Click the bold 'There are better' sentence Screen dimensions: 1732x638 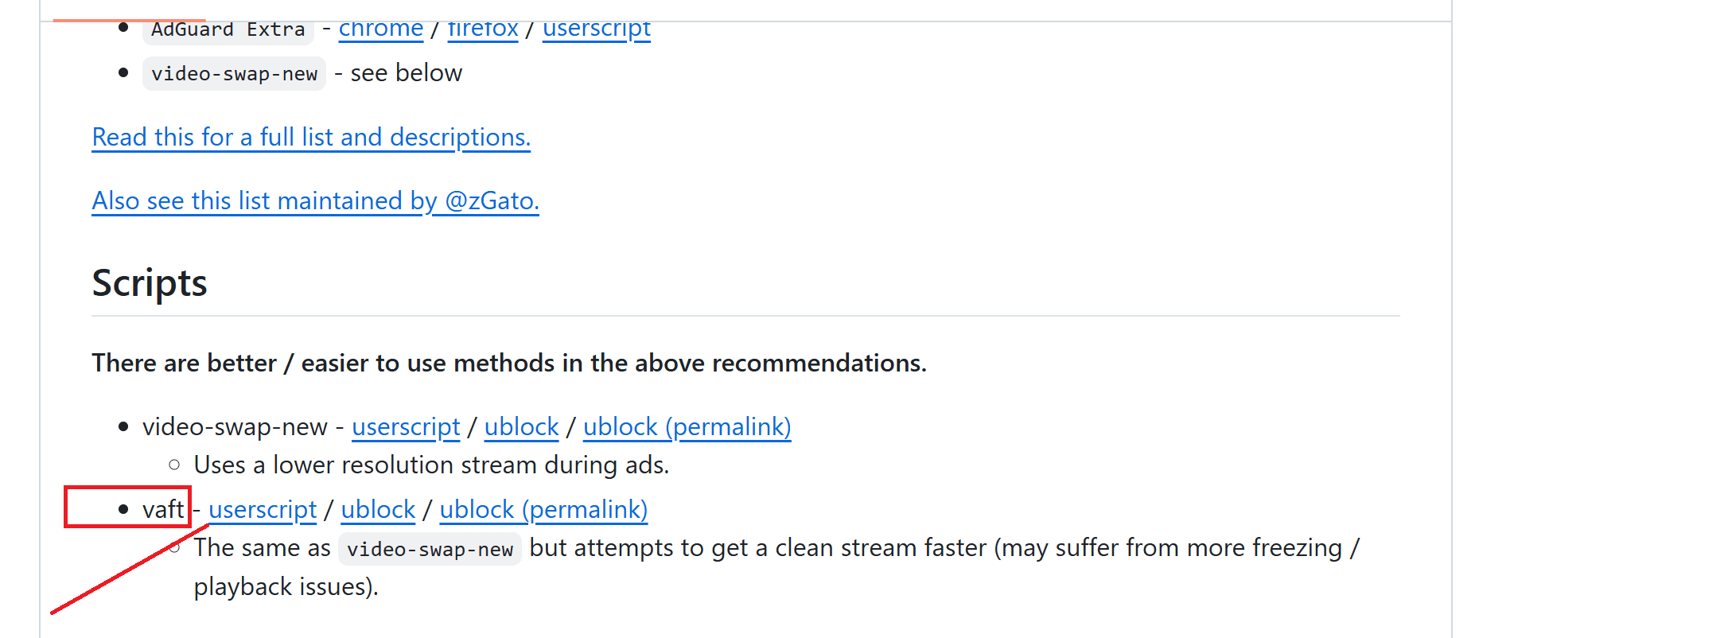tap(509, 364)
